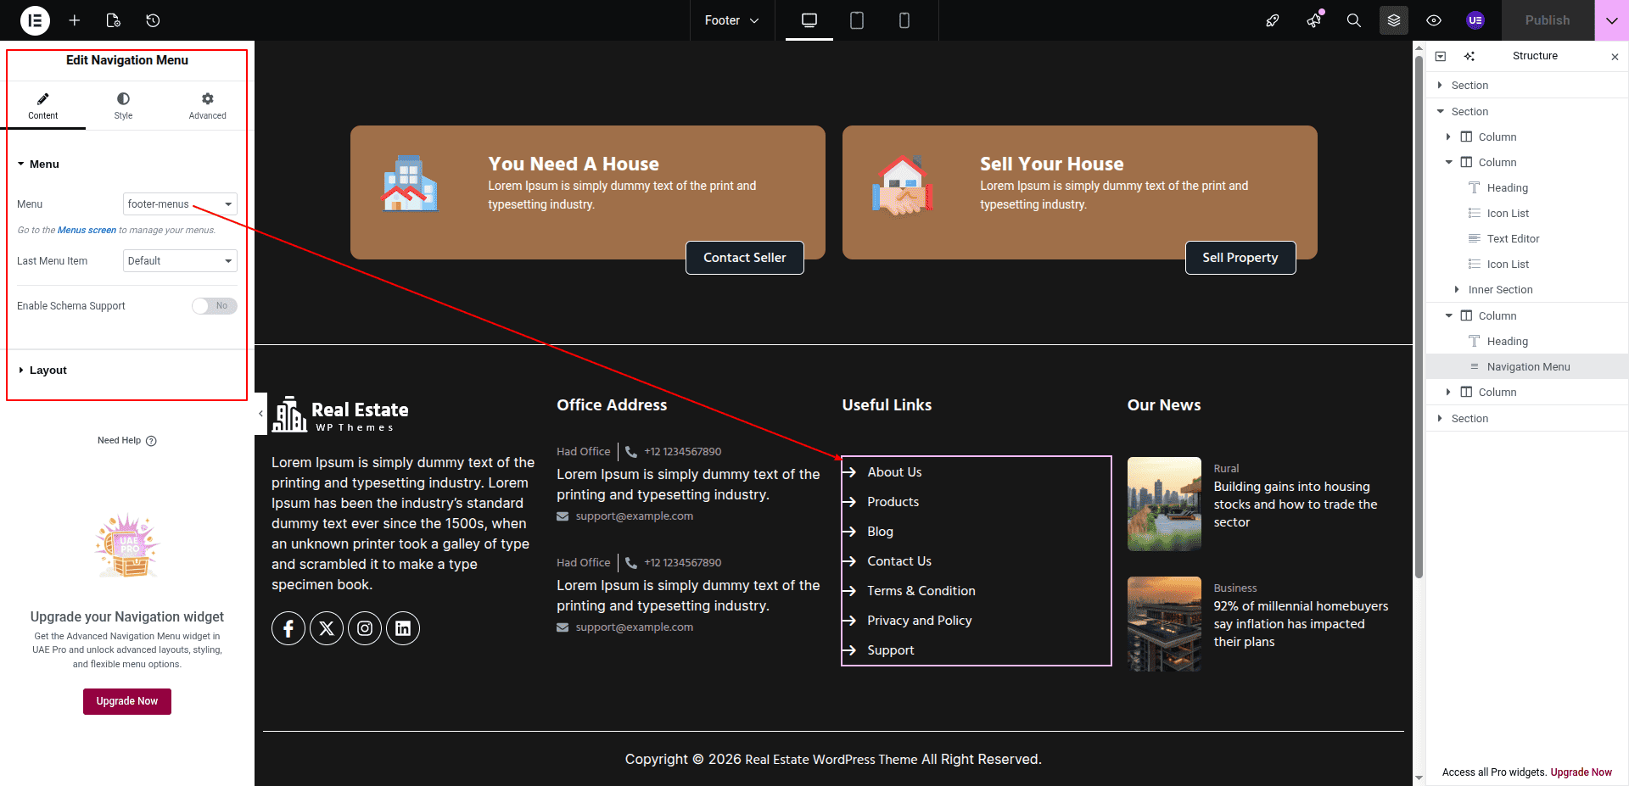Open the History clock icon
Viewport: 1629px width, 786px height.
tap(153, 20)
